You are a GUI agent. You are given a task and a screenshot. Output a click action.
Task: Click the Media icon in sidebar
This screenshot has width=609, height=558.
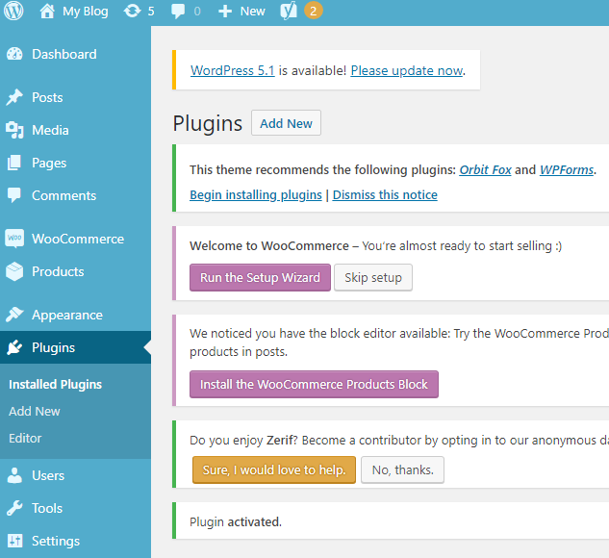pos(14,130)
